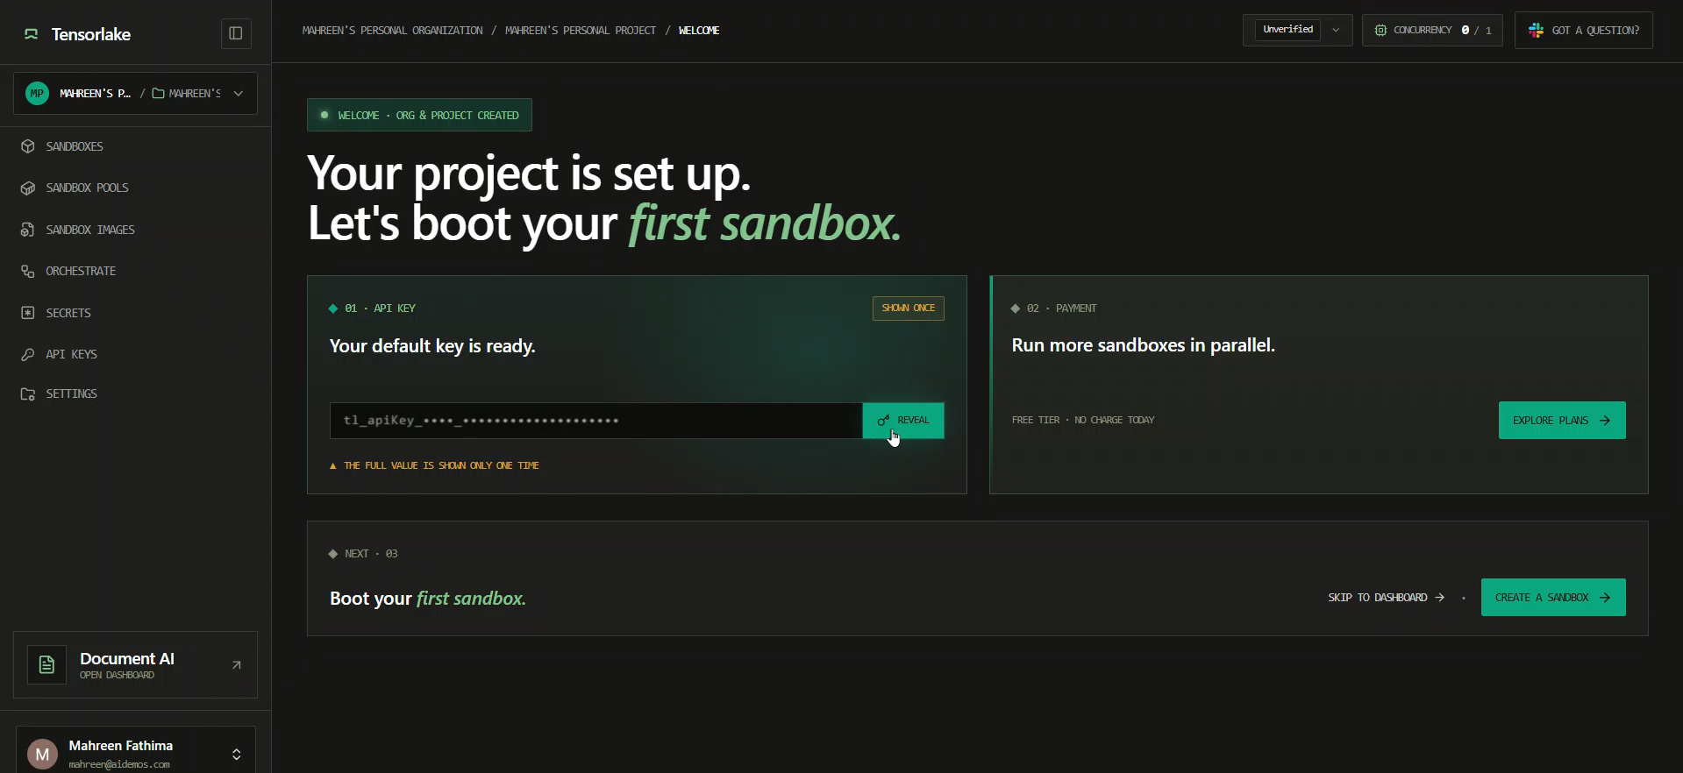
Task: Click Mahreen's Personal Organization breadcrumb
Action: (392, 31)
